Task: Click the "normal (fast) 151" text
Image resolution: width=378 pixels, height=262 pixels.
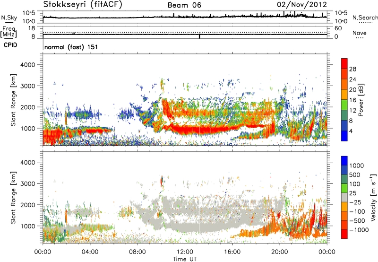Action: [x=71, y=47]
